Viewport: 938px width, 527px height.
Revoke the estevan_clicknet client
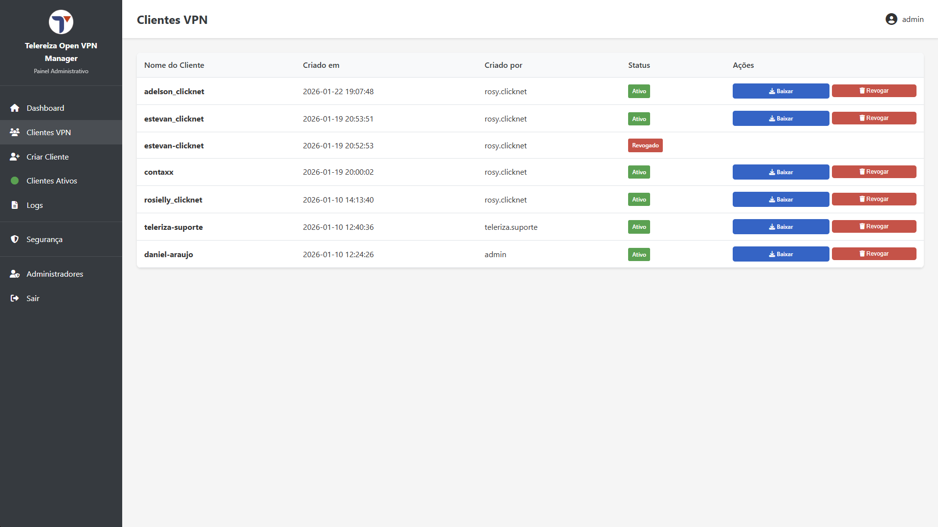click(873, 118)
